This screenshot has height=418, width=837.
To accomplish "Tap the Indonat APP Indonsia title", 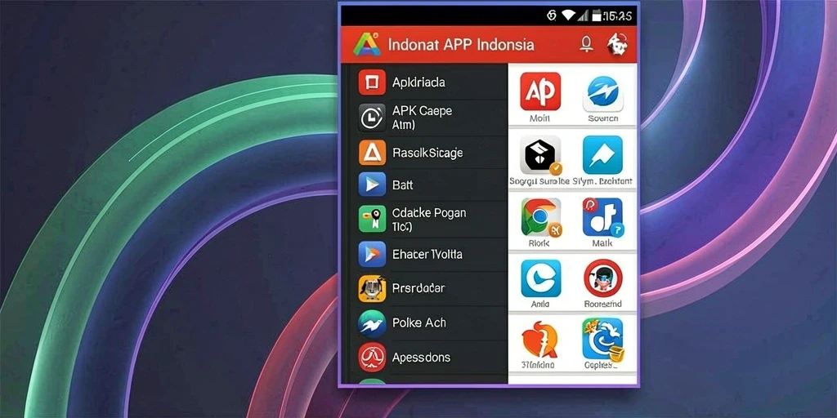I will tap(461, 44).
